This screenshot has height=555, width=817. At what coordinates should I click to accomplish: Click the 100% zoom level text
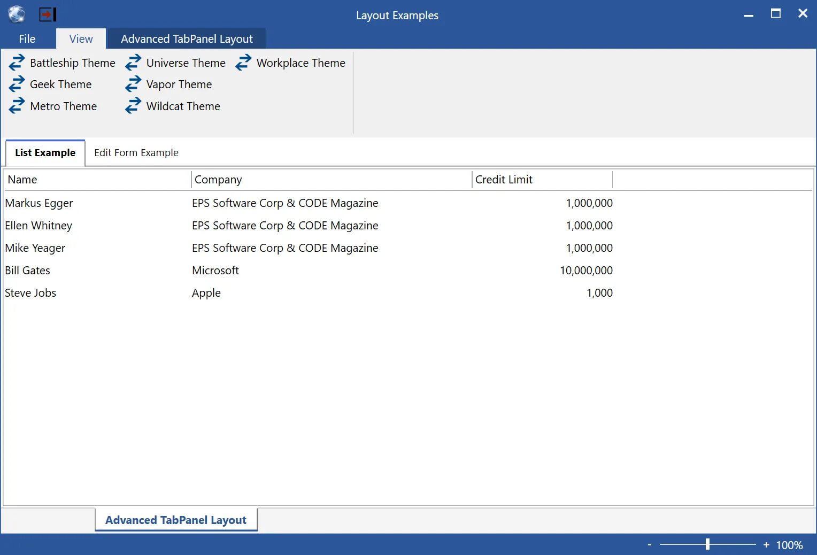tap(790, 545)
